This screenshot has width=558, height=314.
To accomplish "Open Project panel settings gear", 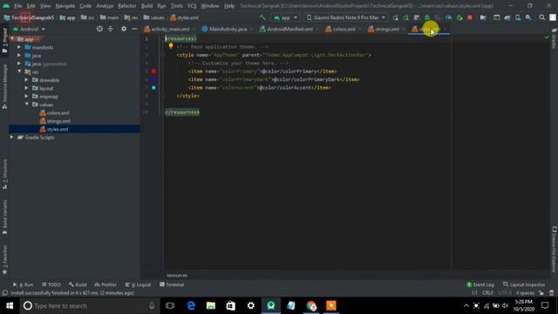I will coord(124,29).
